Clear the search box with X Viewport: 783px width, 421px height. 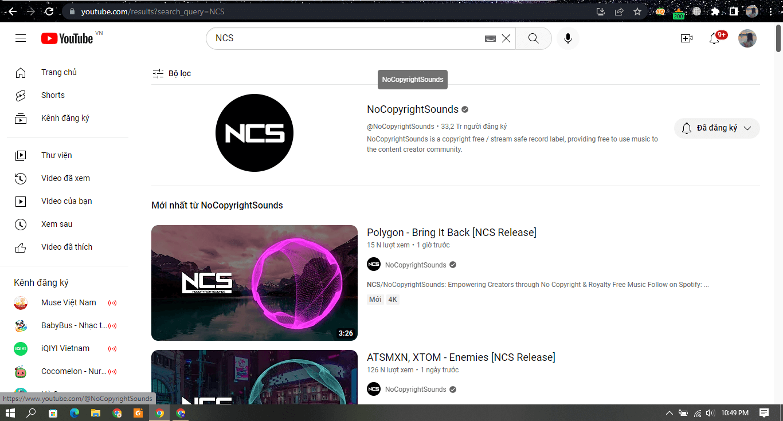click(x=506, y=38)
